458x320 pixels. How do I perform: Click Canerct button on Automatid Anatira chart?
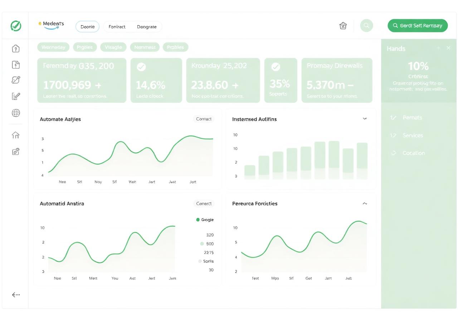point(204,204)
